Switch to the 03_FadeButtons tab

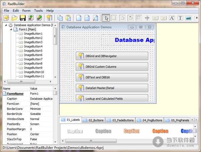[x=120, y=120]
